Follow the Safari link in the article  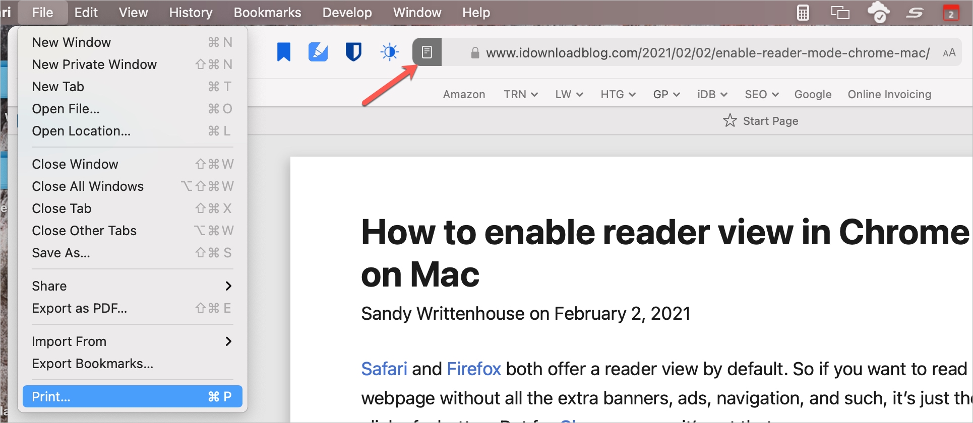tap(384, 369)
